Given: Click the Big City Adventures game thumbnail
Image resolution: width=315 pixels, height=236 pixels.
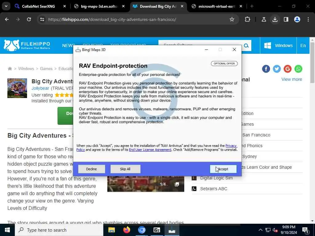Looking at the screenshot, I should click(17, 88).
